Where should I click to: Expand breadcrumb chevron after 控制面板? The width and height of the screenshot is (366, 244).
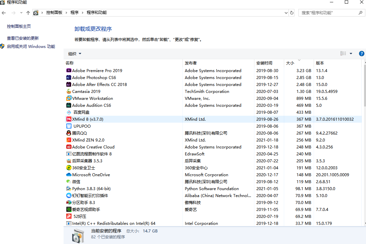[x=66, y=13]
